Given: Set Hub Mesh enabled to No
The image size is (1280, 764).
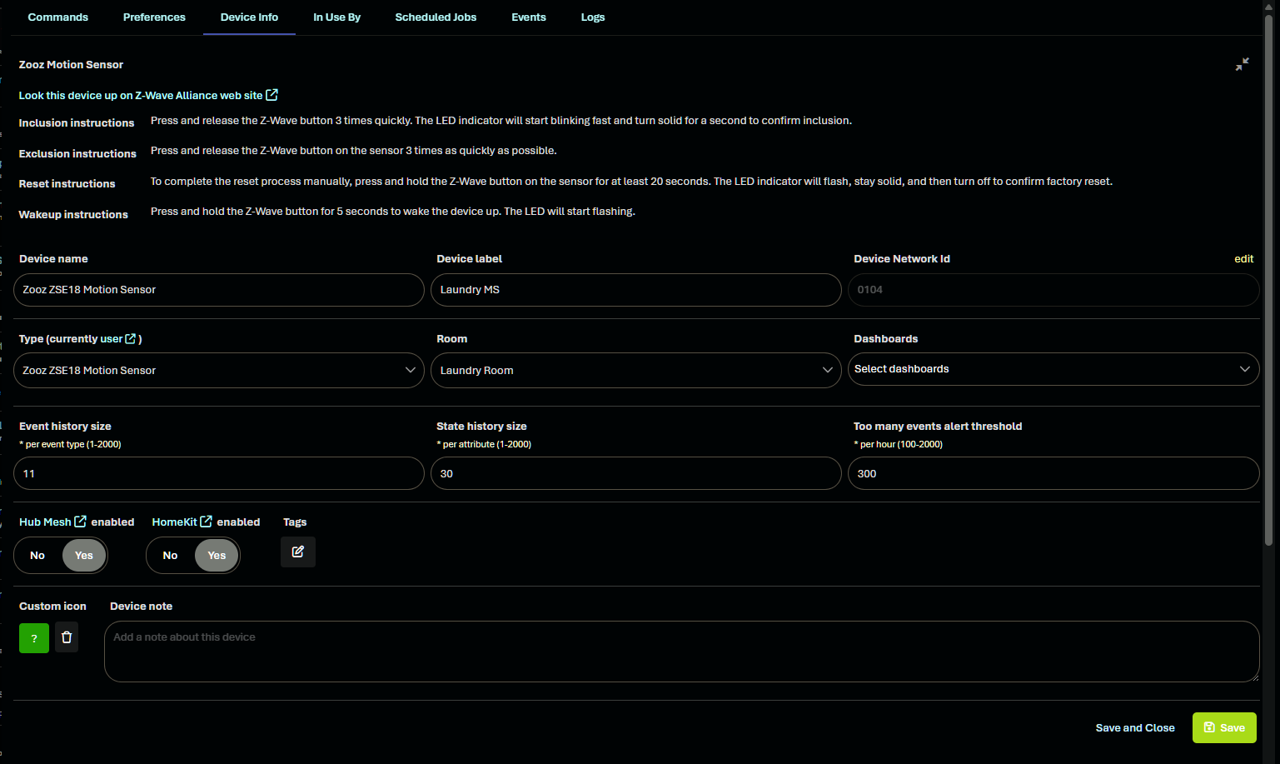Looking at the screenshot, I should [x=37, y=556].
